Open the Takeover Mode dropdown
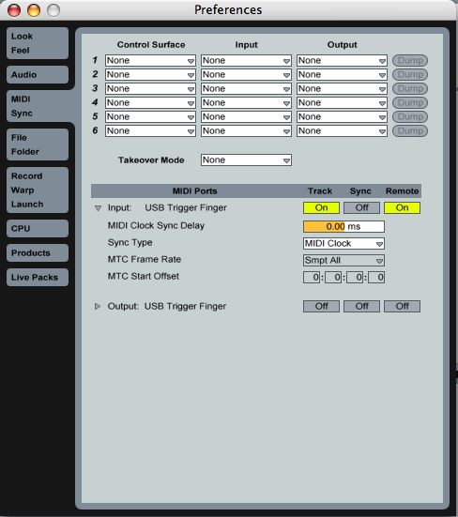The image size is (458, 517). [x=246, y=160]
